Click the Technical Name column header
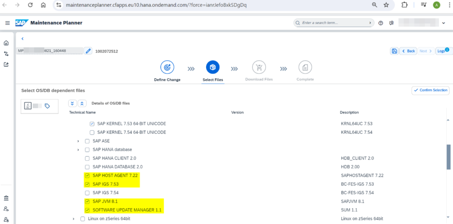Image resolution: width=453 pixels, height=224 pixels. (x=82, y=112)
